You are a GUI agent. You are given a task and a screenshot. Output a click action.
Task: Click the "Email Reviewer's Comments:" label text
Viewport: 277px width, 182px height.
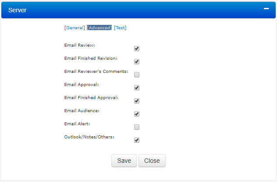(x=96, y=71)
